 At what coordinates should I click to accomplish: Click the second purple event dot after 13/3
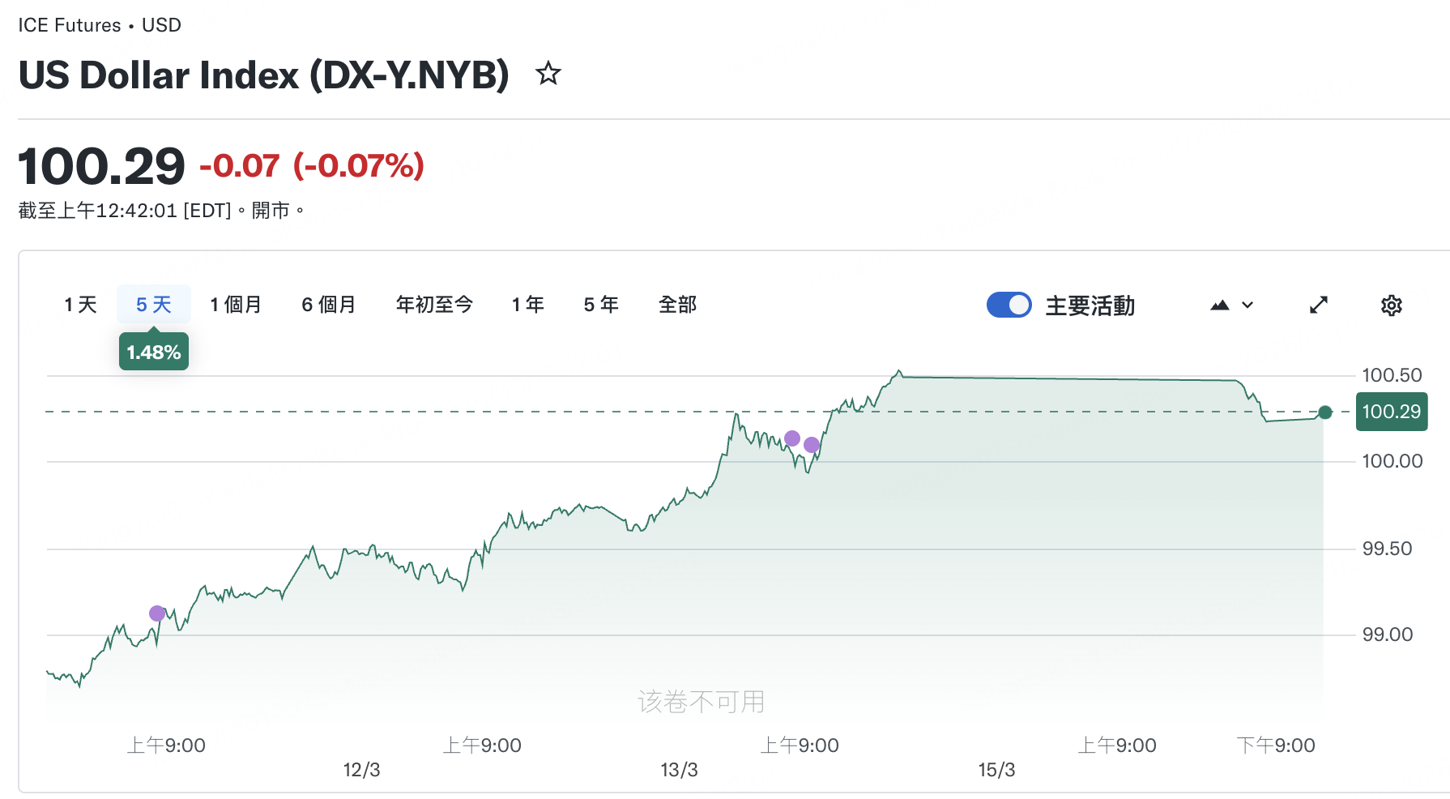point(811,444)
